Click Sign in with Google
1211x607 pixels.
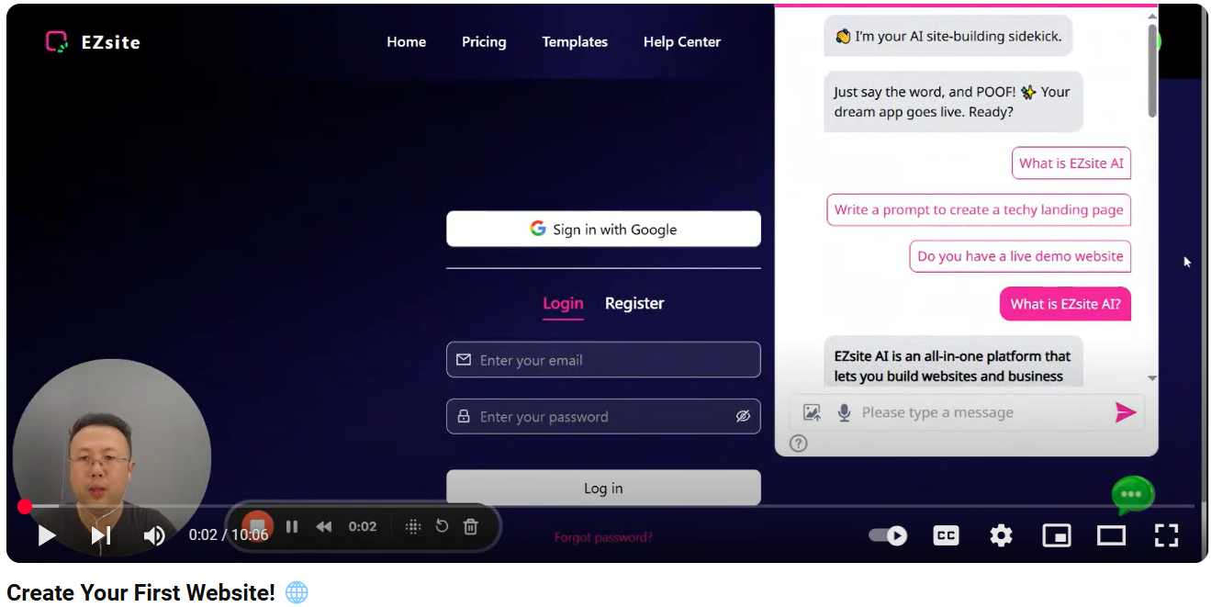pos(603,230)
